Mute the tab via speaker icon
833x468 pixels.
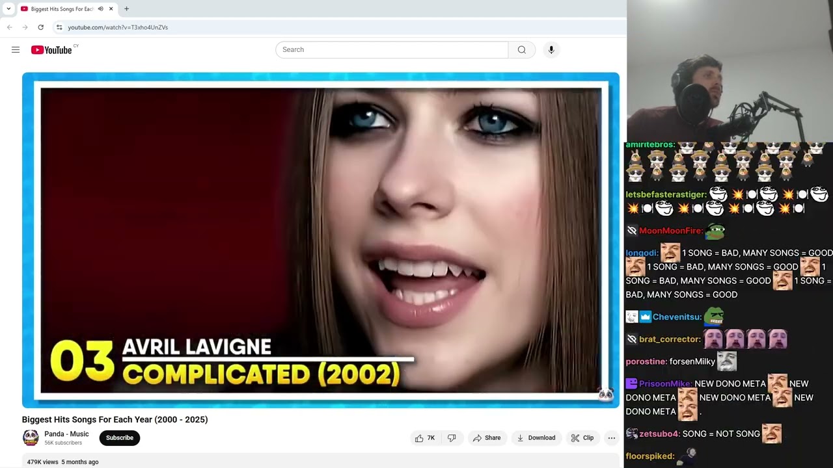(x=100, y=9)
